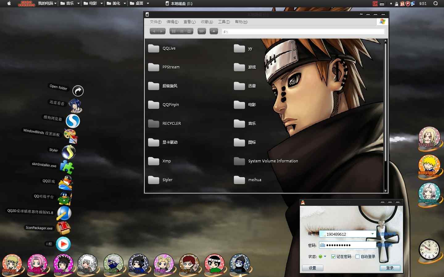This screenshot has height=277, width=444.
Task: Launch QQ游戏 from the side dock
Action: click(x=66, y=183)
